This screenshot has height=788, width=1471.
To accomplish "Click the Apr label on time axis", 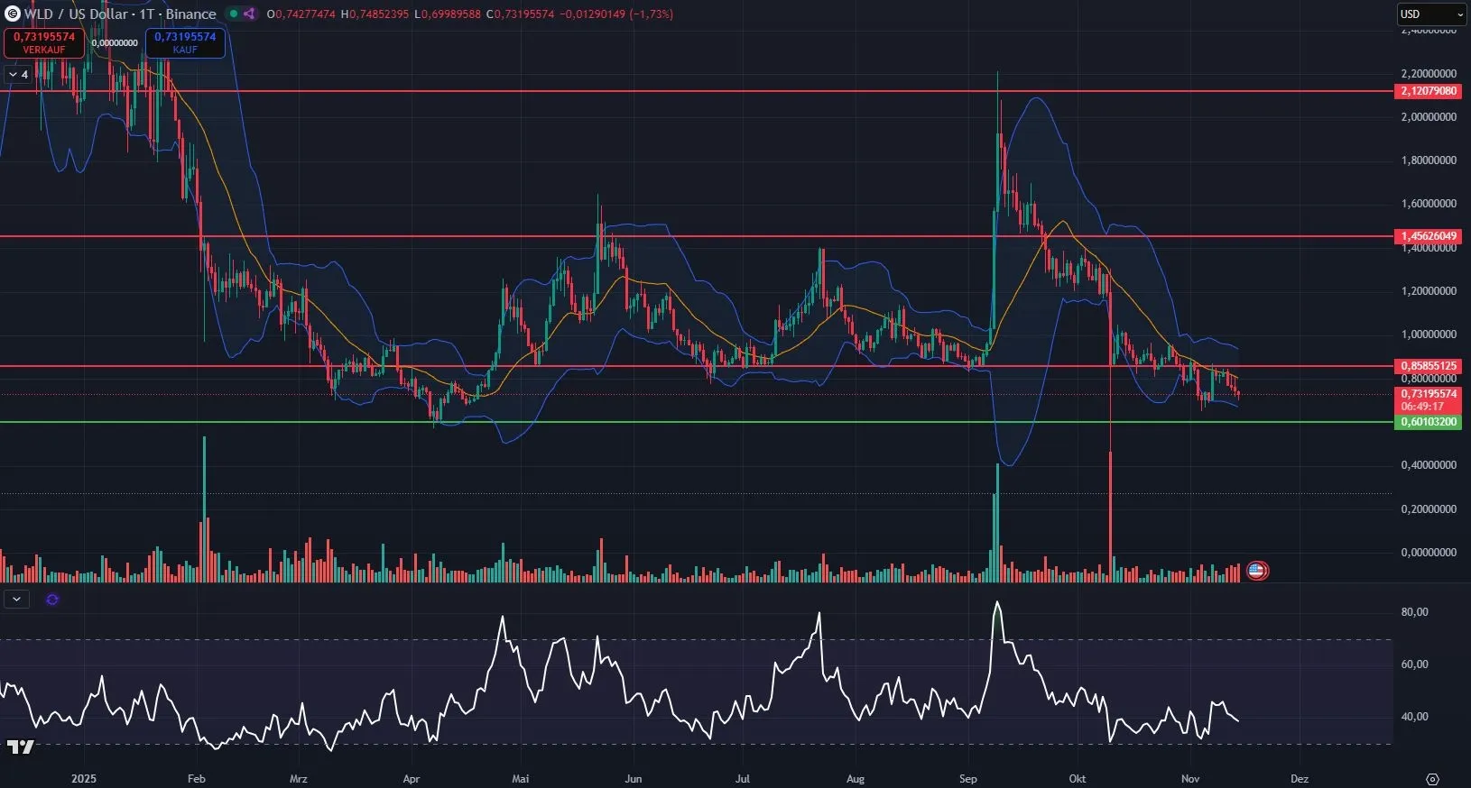I will tap(412, 778).
